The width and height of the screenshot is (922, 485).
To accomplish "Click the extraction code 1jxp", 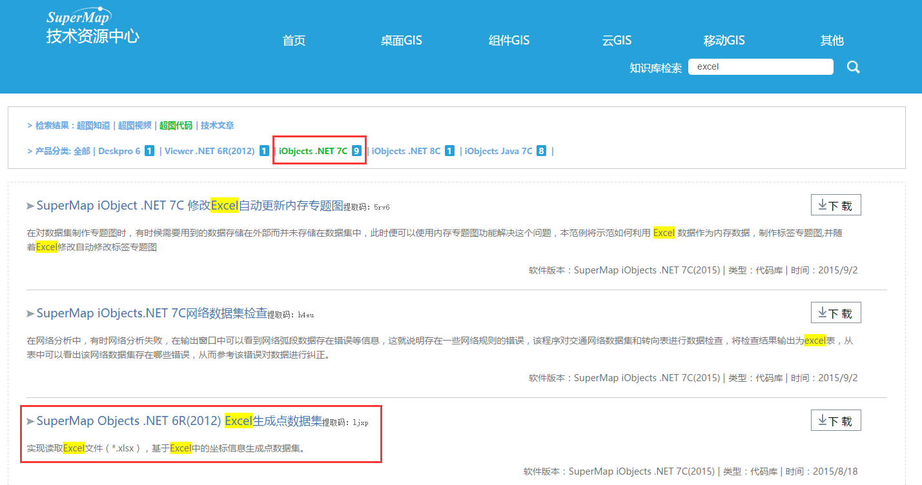I will (x=360, y=422).
